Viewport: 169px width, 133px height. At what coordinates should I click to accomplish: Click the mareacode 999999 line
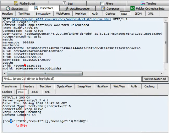(x=18, y=42)
